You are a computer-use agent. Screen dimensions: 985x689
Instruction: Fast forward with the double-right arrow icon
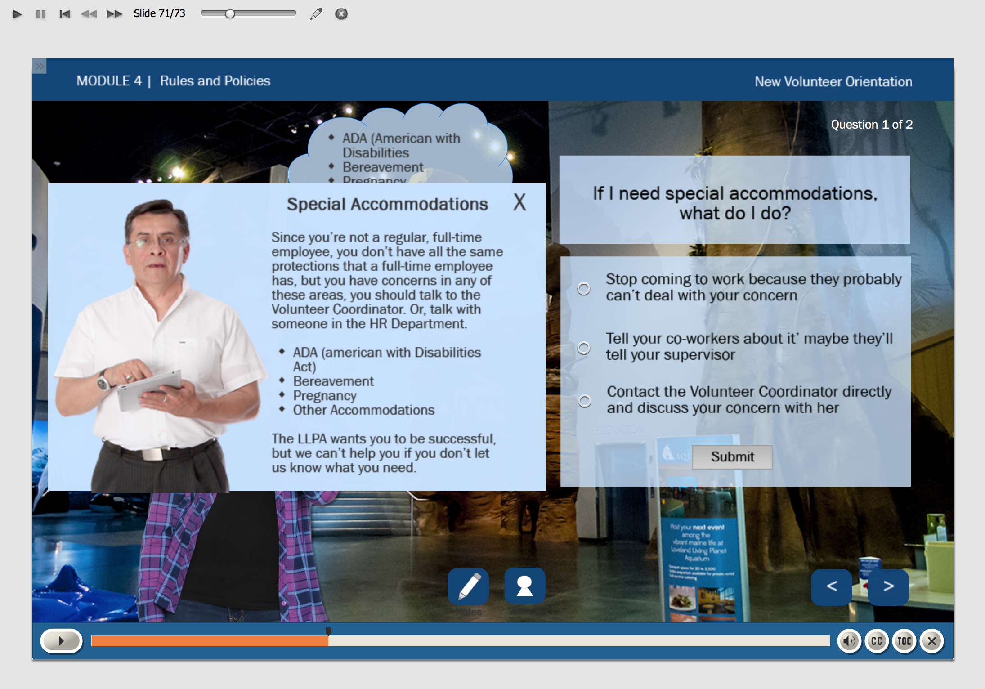point(114,14)
